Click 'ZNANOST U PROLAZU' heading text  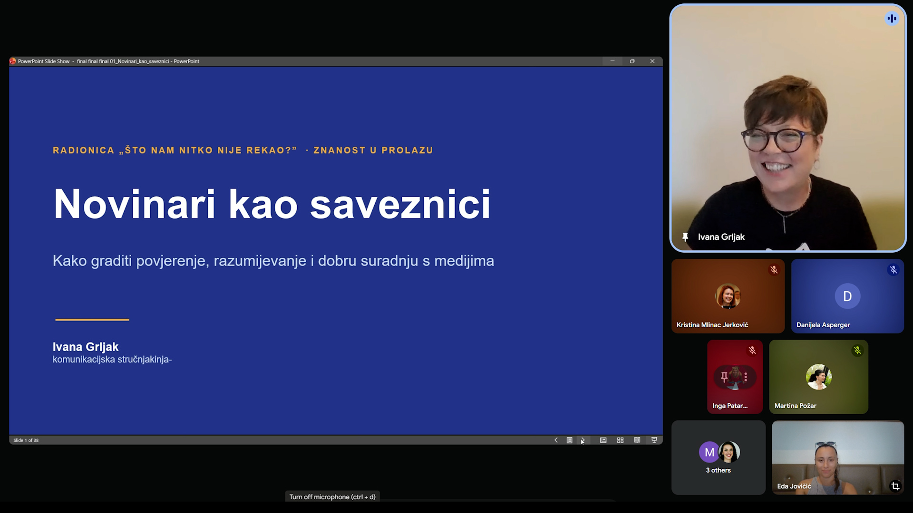click(373, 150)
